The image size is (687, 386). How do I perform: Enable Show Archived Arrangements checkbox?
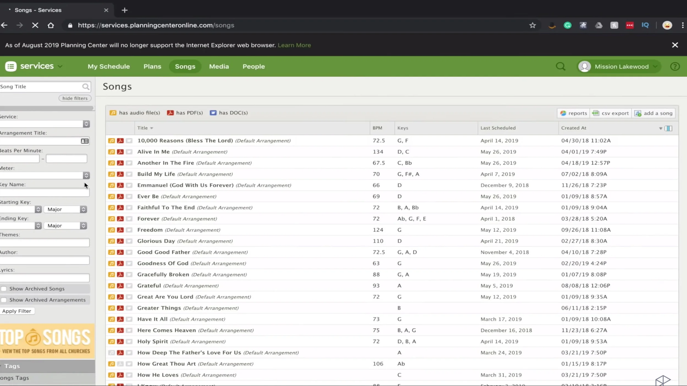pos(4,300)
